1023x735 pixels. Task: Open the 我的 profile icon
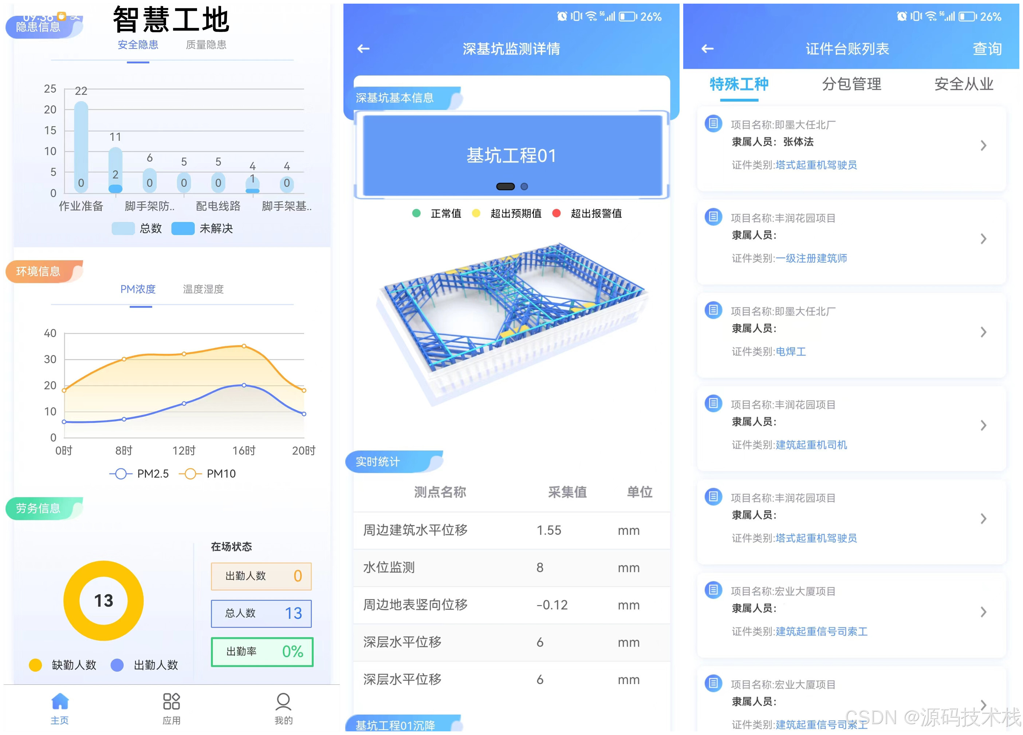click(283, 702)
